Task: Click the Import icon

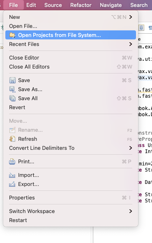Action: click(12, 175)
